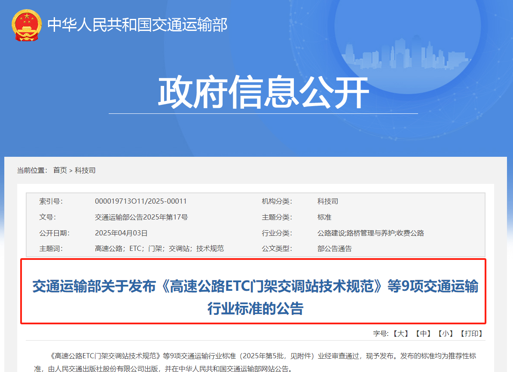This screenshot has width=513, height=372.
Task: Open 科技司 breadcrumb link
Action: (85, 170)
